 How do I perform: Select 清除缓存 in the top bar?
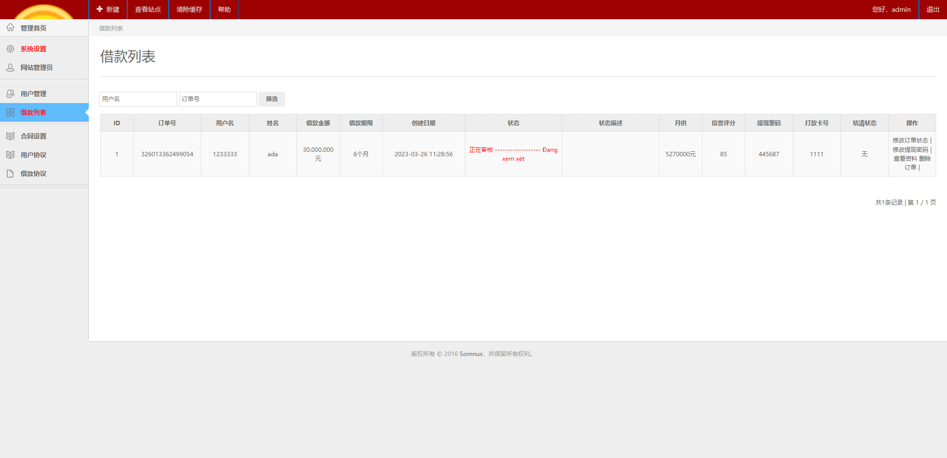[x=189, y=9]
